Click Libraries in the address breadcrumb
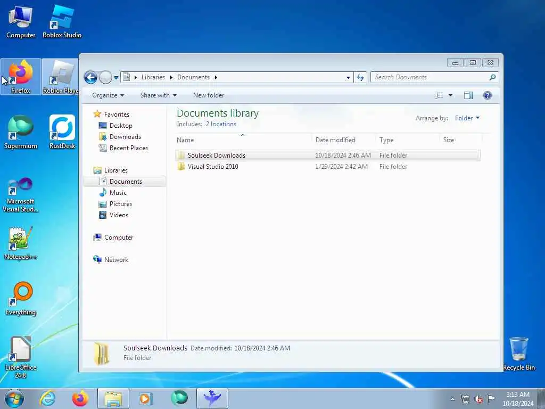The width and height of the screenshot is (545, 409). tap(153, 77)
